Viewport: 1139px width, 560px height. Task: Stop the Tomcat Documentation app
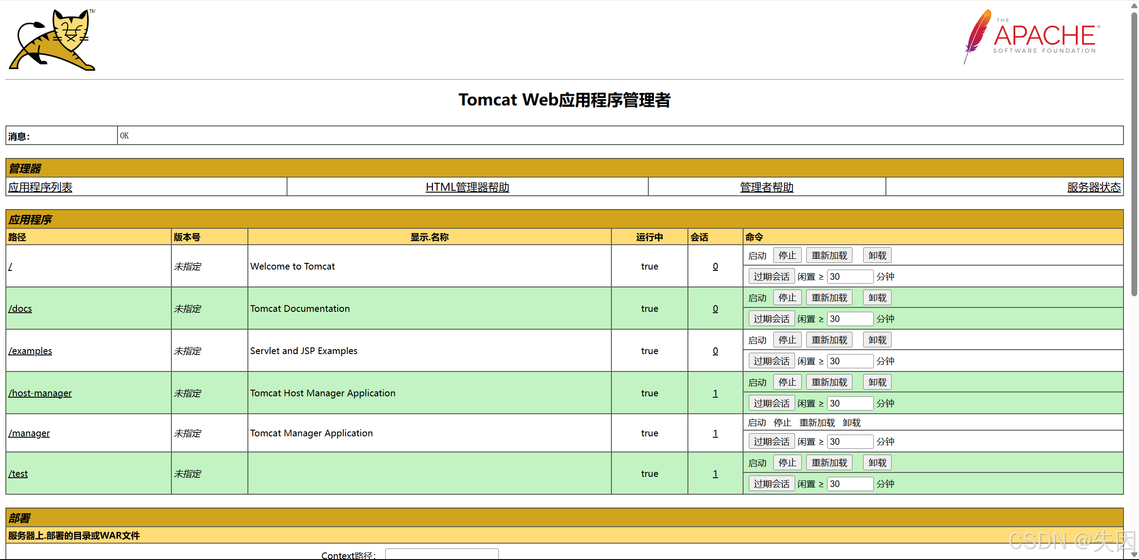(x=787, y=298)
